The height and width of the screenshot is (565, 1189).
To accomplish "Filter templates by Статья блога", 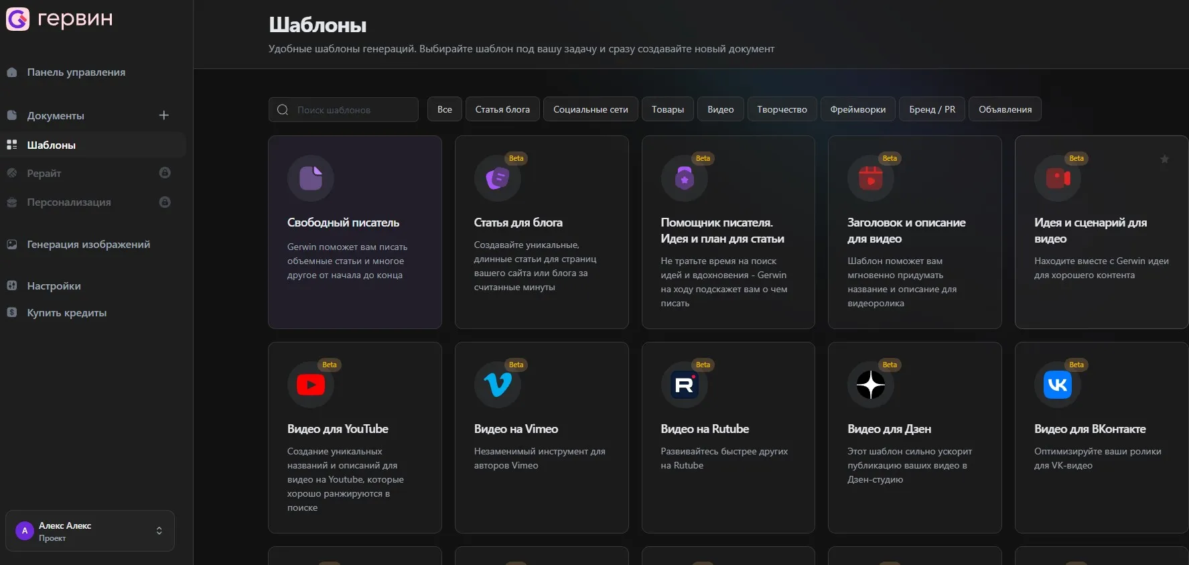I will point(502,109).
